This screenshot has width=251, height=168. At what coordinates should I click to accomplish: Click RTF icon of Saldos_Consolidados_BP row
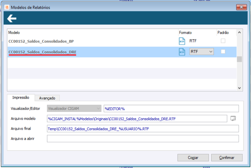182,41
